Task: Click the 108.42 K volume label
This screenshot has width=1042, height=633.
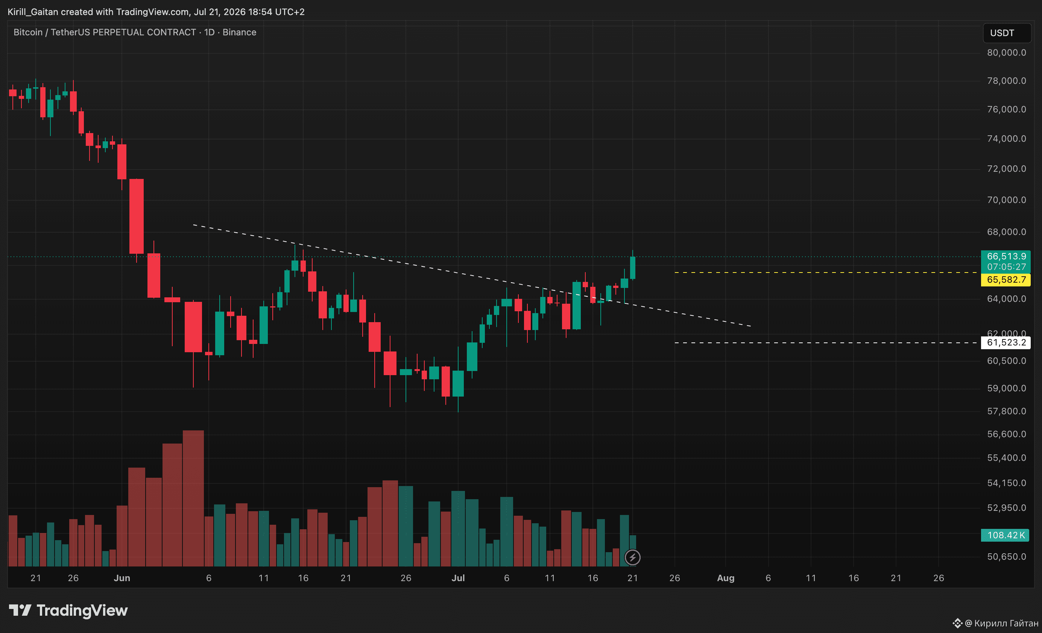Action: point(1005,535)
